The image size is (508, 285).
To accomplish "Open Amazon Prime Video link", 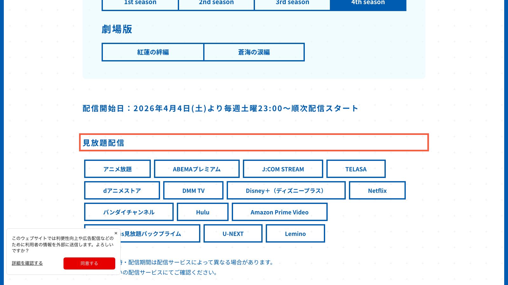I will [279, 212].
